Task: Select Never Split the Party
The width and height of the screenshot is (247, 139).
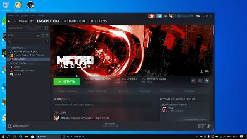Action: (24, 71)
